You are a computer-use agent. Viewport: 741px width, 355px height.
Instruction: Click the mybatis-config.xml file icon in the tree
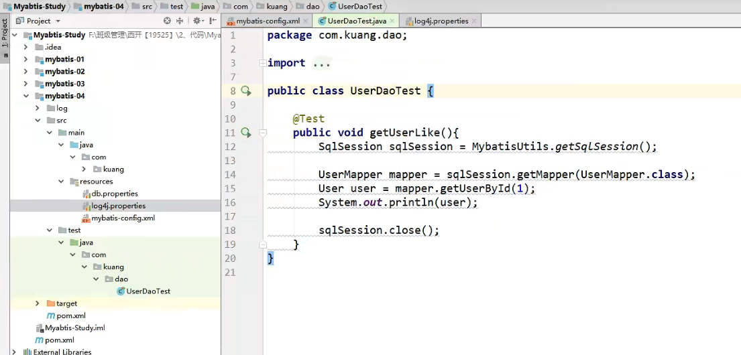[86, 218]
